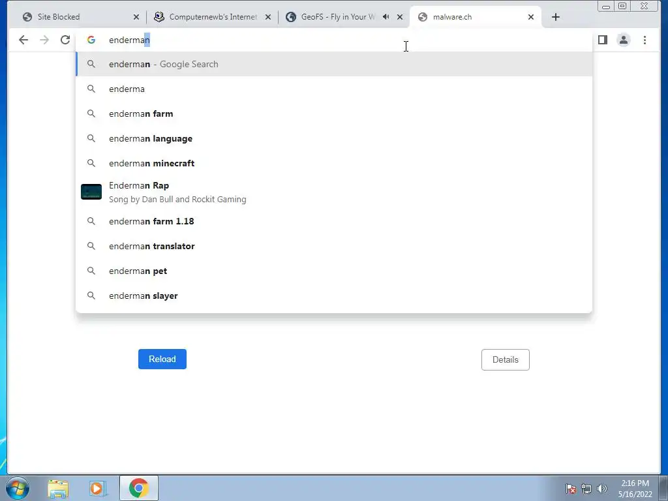Image resolution: width=668 pixels, height=501 pixels.
Task: Select 'enderman - Google Search' suggestion
Action: [334, 65]
